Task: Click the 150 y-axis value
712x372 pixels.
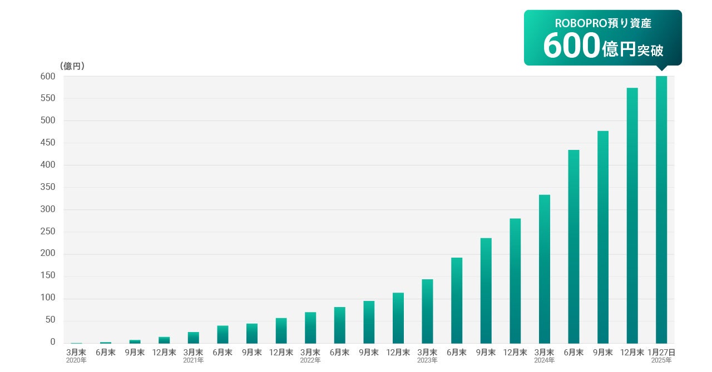Action: pyautogui.click(x=47, y=276)
